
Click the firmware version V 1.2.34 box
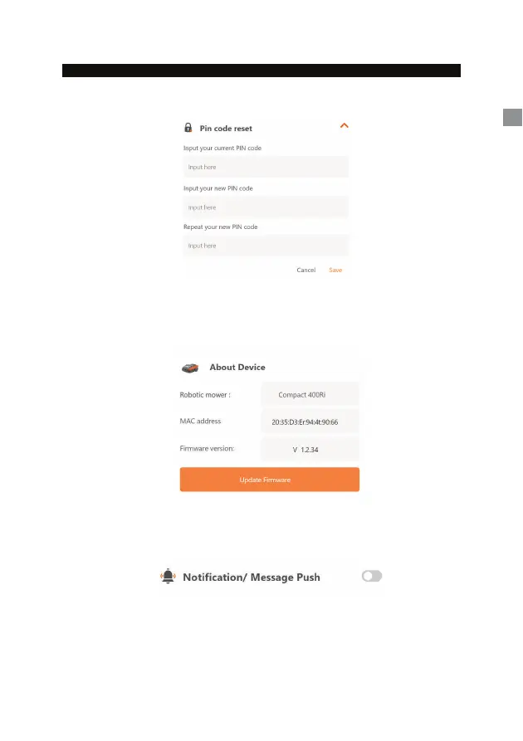(310, 449)
